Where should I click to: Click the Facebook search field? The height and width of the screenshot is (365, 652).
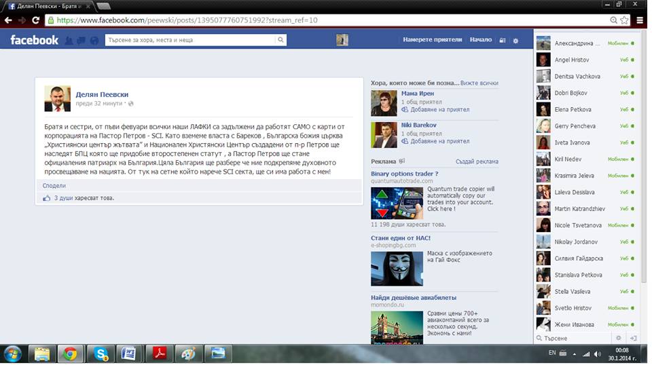190,40
